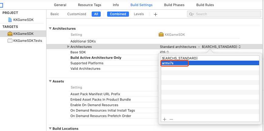Click the Setting column header under Assets
Image resolution: width=264 pixels, height=131 pixels.
76,87
